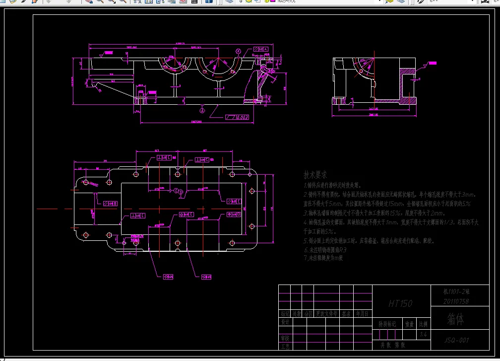This screenshot has height=361, width=500.
Task: Select technical requirement line 1 about 清砂
Action: coord(332,185)
